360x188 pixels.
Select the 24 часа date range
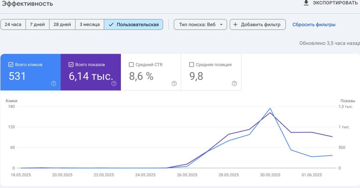point(13,25)
